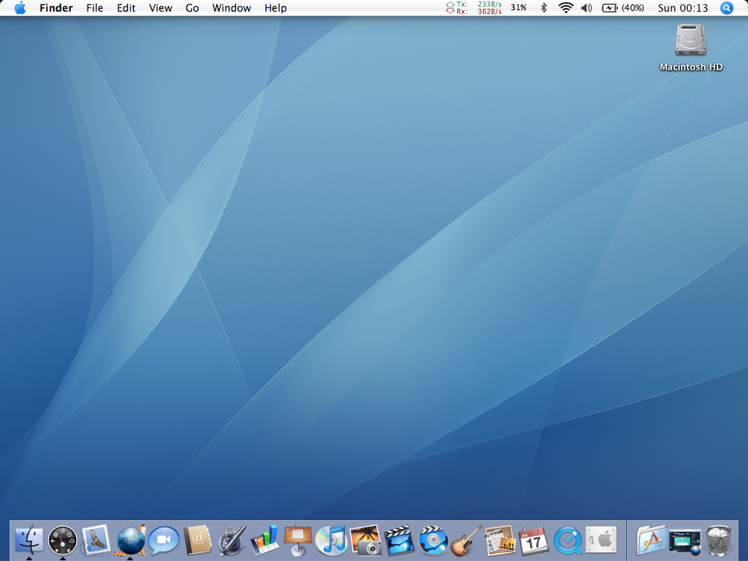
Task: Open the Go menu
Action: [192, 8]
